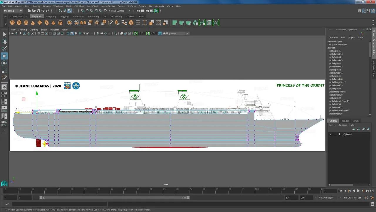This screenshot has height=212, width=376.
Task: Toggle use all lights bulb icon
Action: tap(88, 33)
